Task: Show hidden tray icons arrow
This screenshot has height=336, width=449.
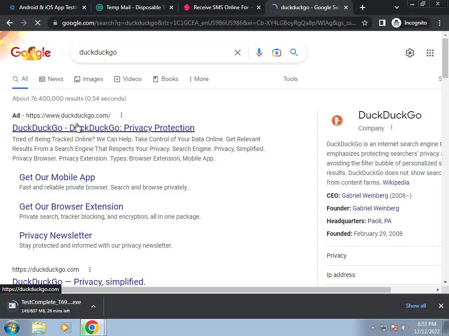Action: click(373, 328)
